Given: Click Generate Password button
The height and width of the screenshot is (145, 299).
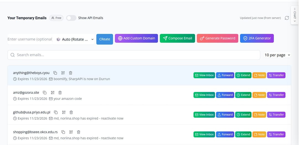Looking at the screenshot, I should click(218, 38).
